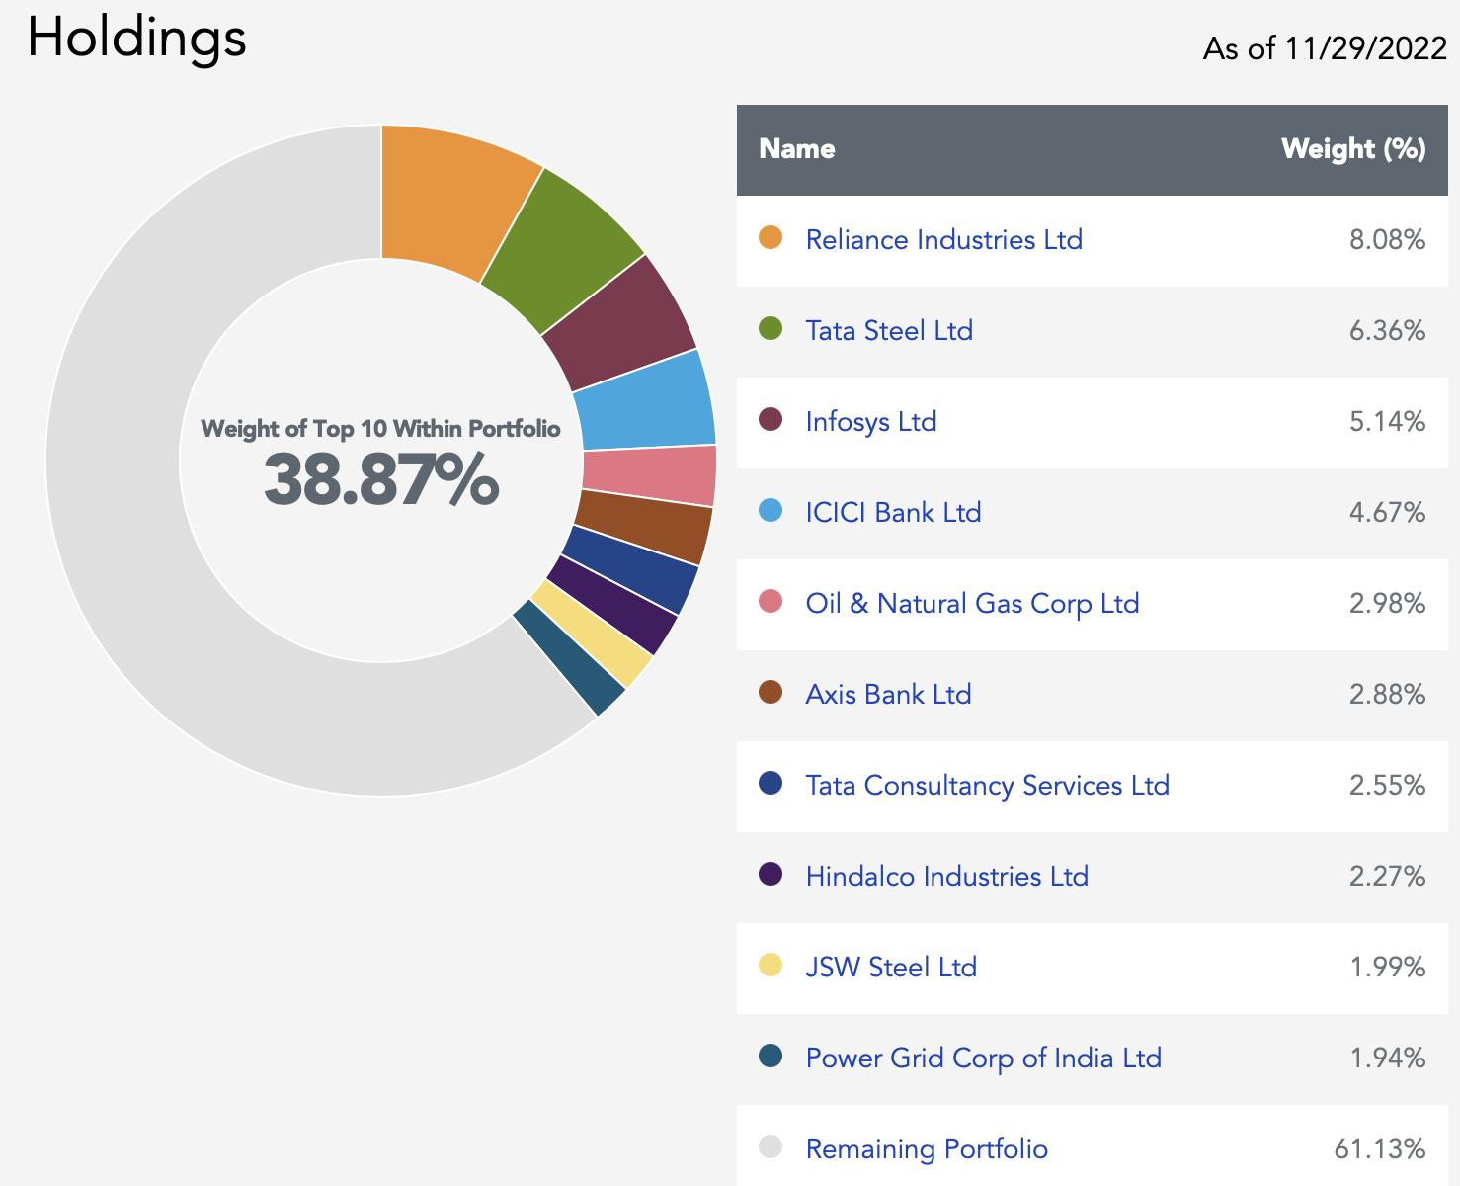1460x1186 pixels.
Task: Open the Infosys Ltd holding link
Action: [870, 422]
